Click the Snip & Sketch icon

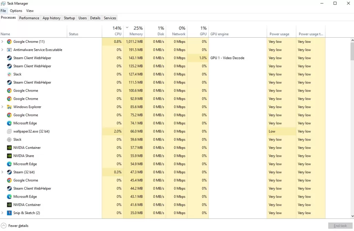click(9, 213)
